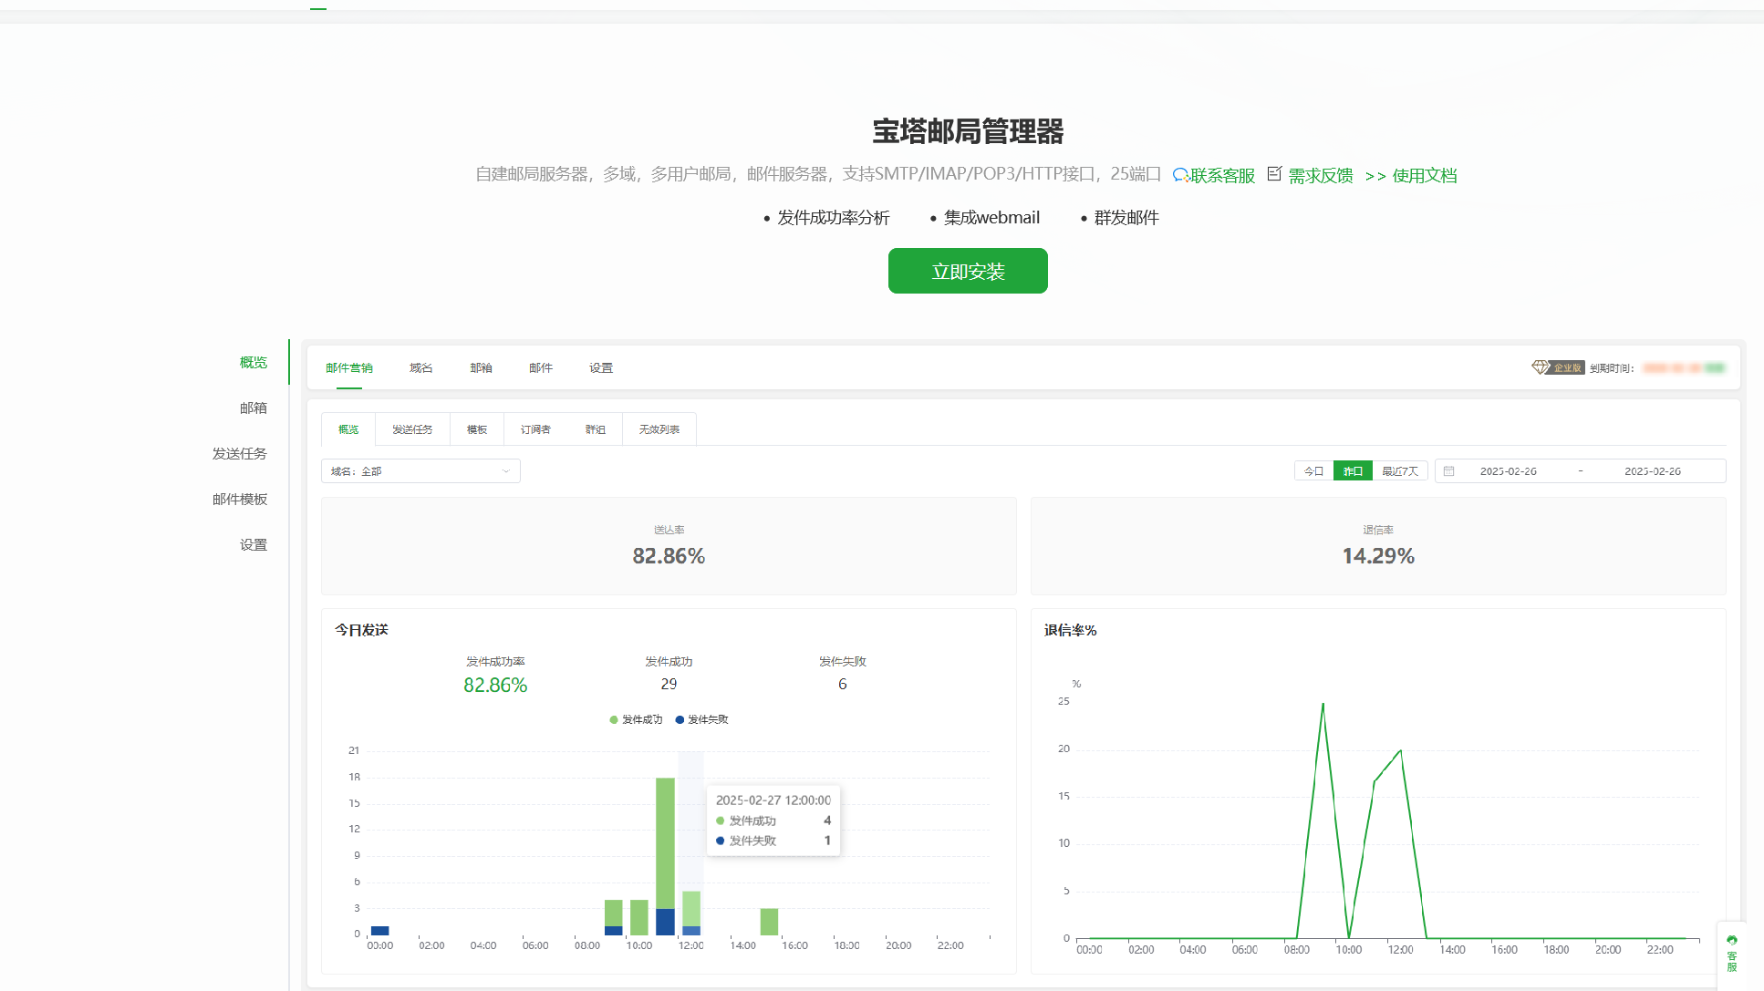This screenshot has height=991, width=1764.
Task: Click the diamond 企业版 badge icon
Action: point(1557,367)
